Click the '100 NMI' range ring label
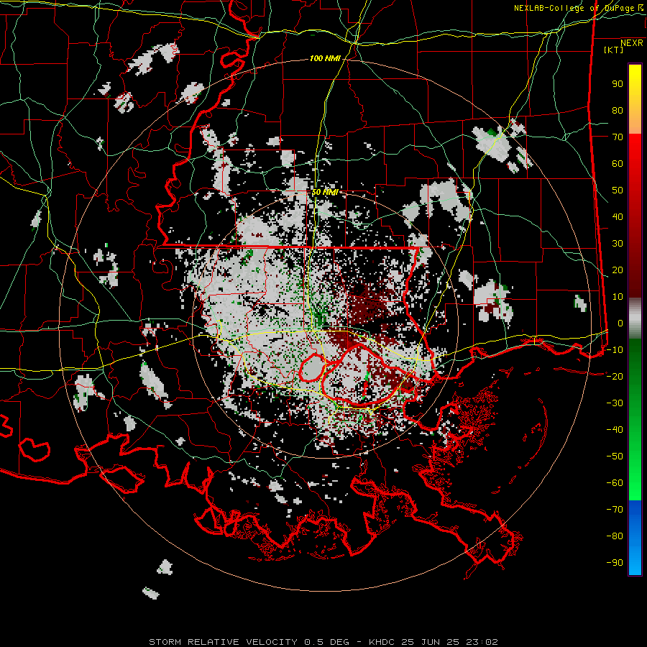 [x=325, y=59]
